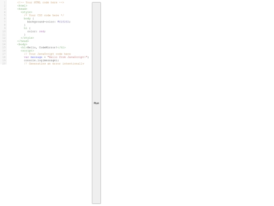
Task: Click the 'Your CSS code here' comment
Action: tap(44, 15)
